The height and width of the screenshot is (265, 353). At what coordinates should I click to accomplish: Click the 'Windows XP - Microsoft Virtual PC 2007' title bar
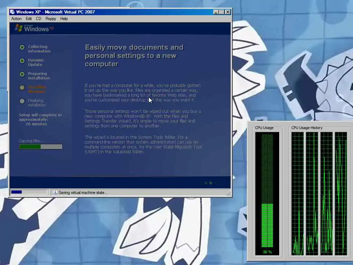pos(120,12)
